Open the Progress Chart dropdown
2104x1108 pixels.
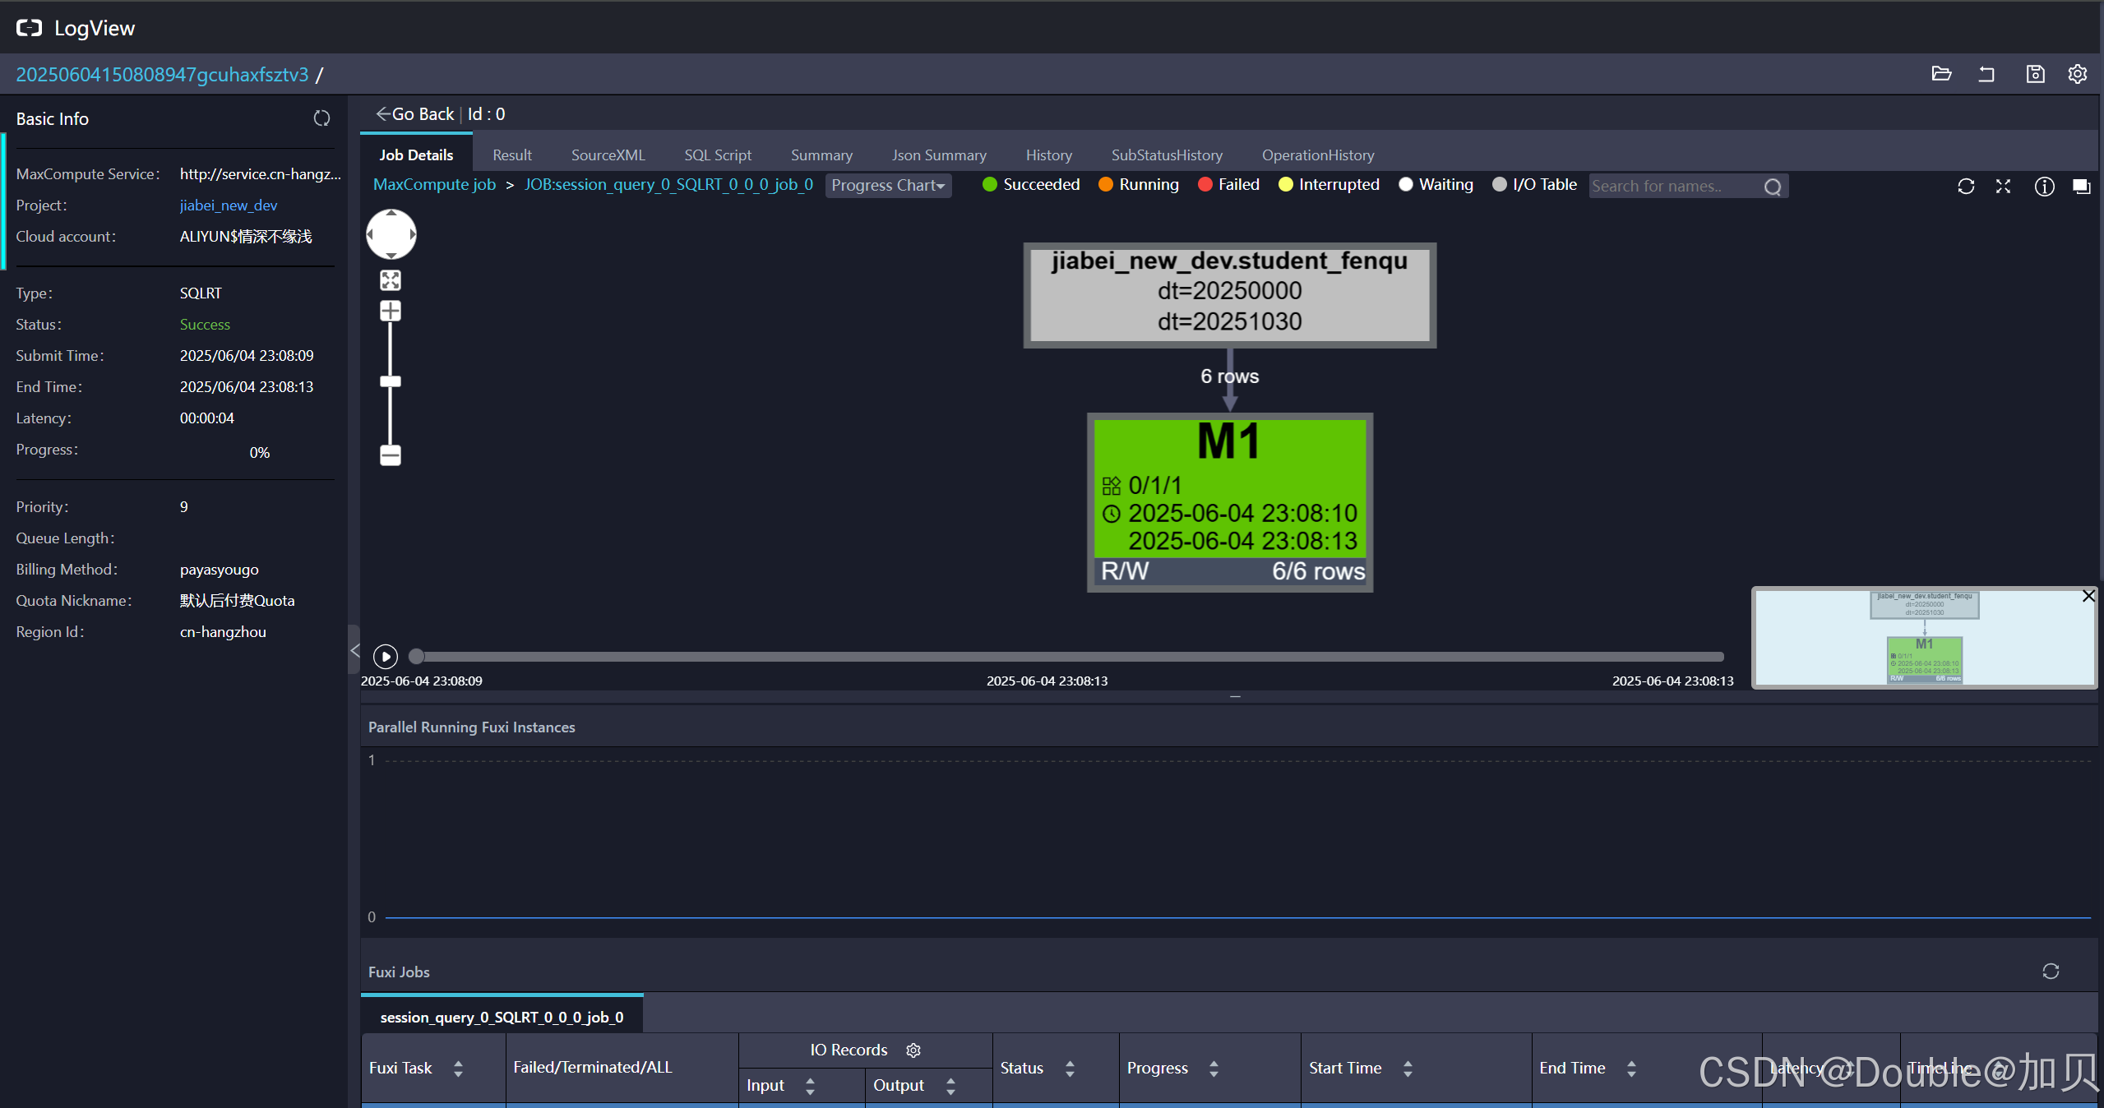(888, 186)
